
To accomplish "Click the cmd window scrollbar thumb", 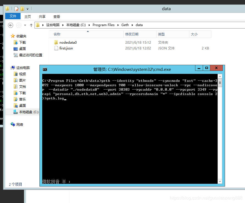I will pos(220,83).
